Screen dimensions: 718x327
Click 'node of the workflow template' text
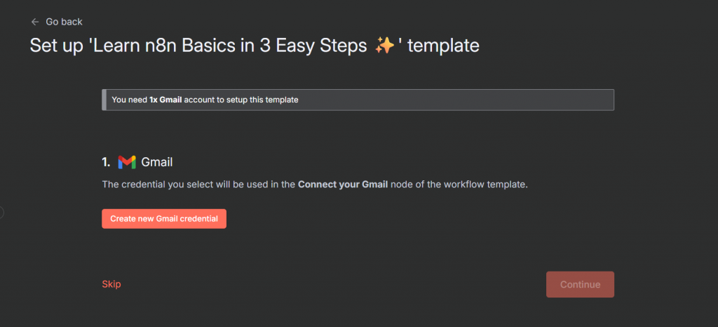(458, 185)
